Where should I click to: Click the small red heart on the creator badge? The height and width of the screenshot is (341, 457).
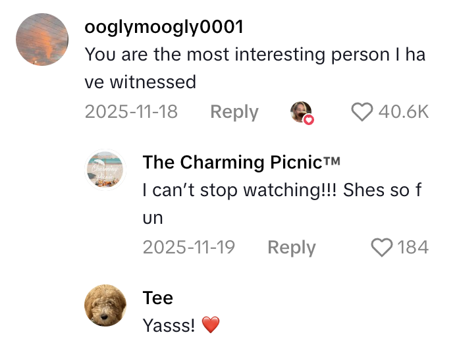(x=308, y=120)
